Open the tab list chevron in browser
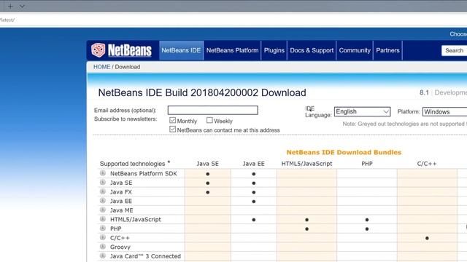 [22, 7]
